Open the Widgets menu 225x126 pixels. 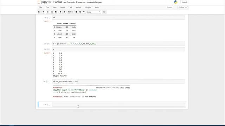click(x=88, y=7)
